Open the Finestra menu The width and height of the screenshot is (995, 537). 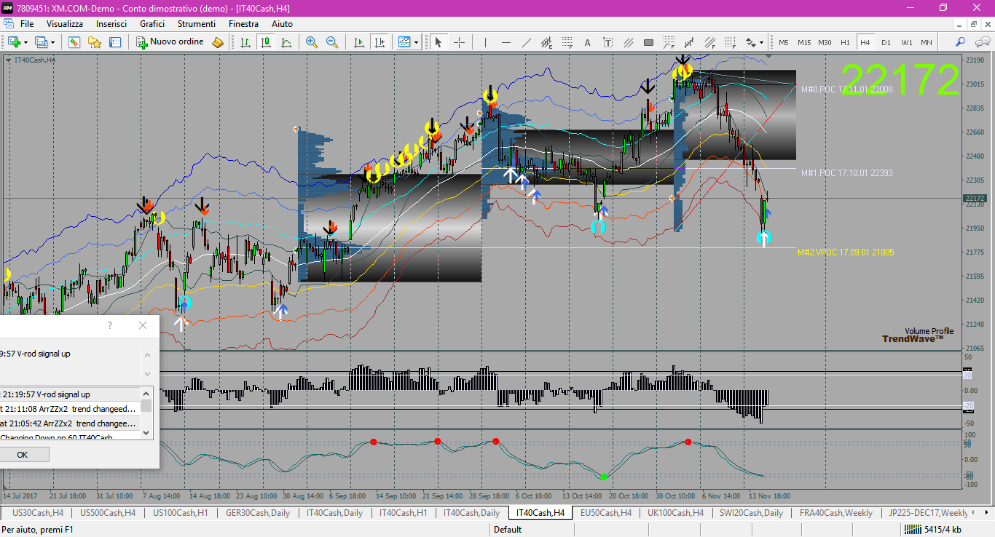(x=243, y=24)
